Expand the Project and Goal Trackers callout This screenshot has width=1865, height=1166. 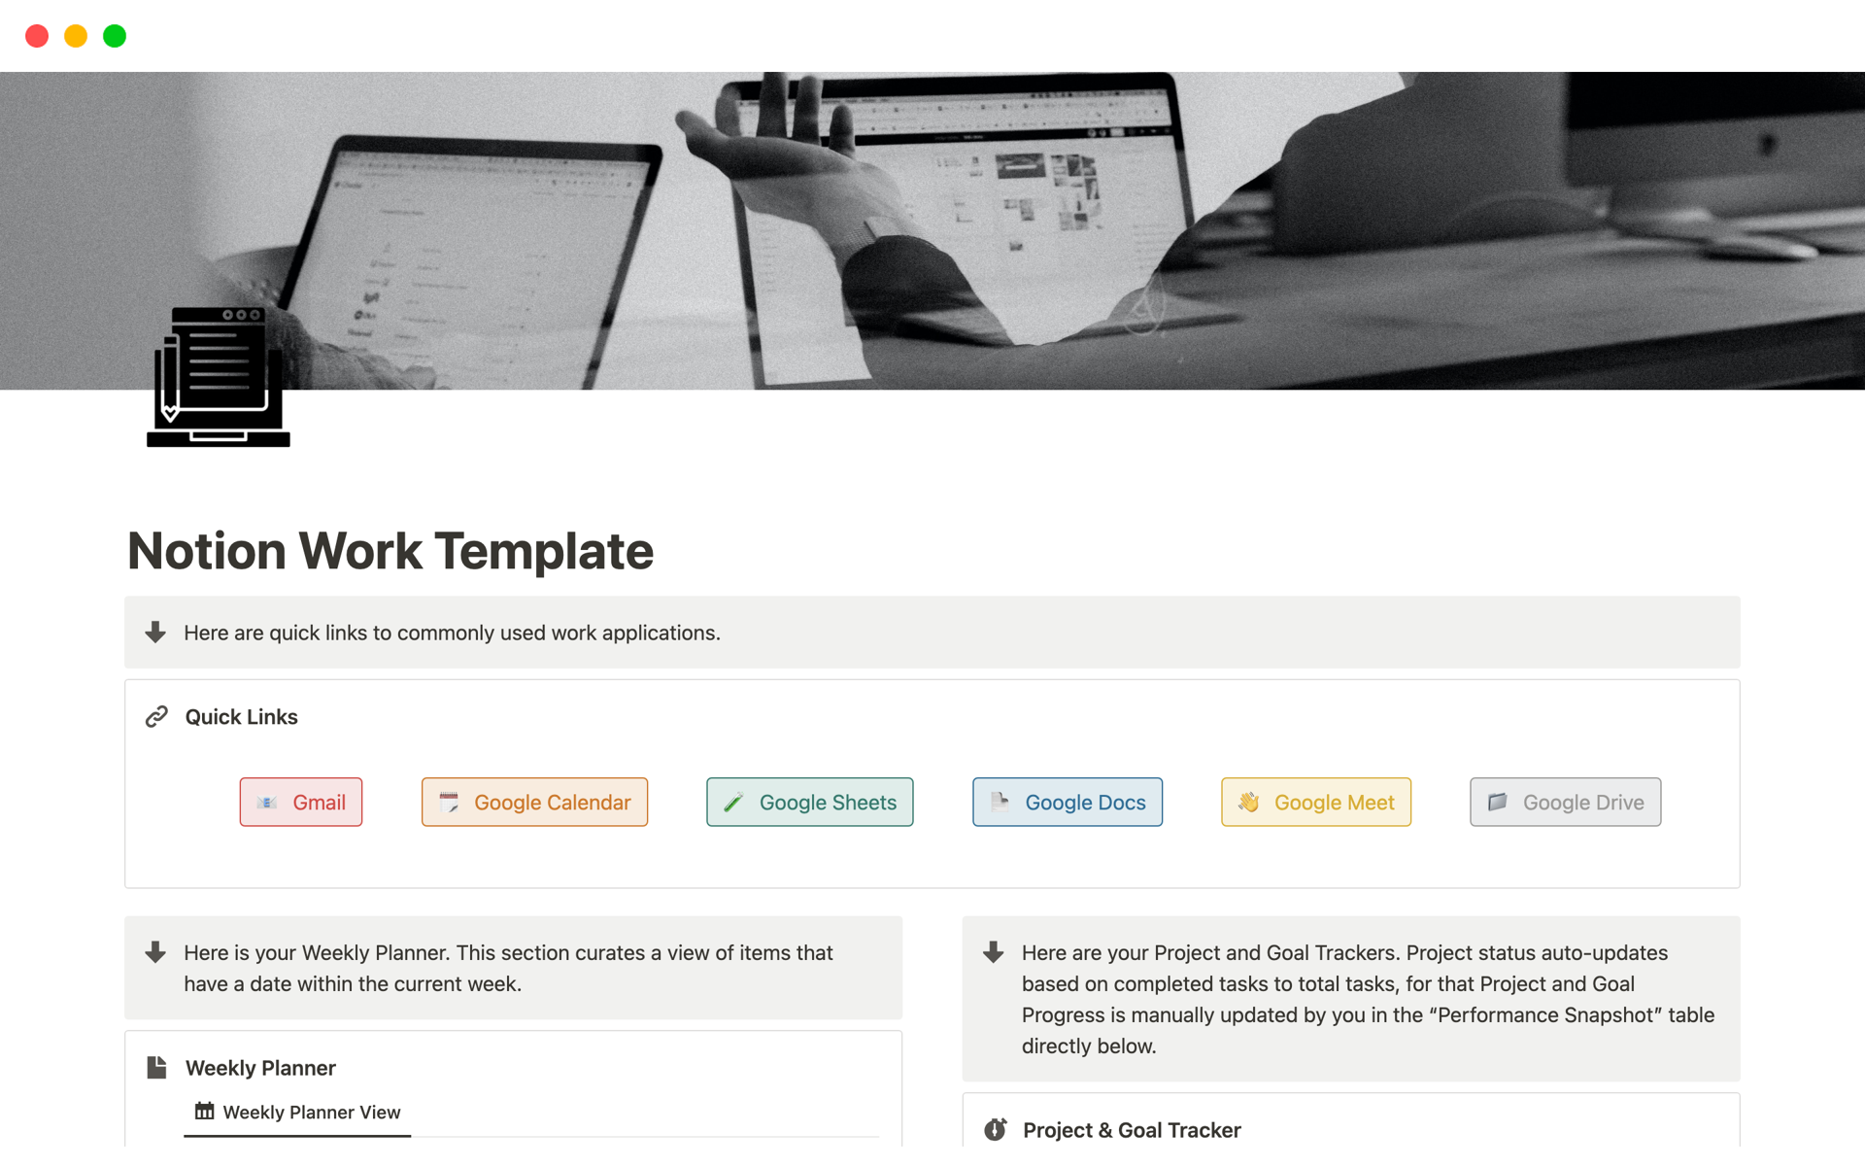coord(997,954)
